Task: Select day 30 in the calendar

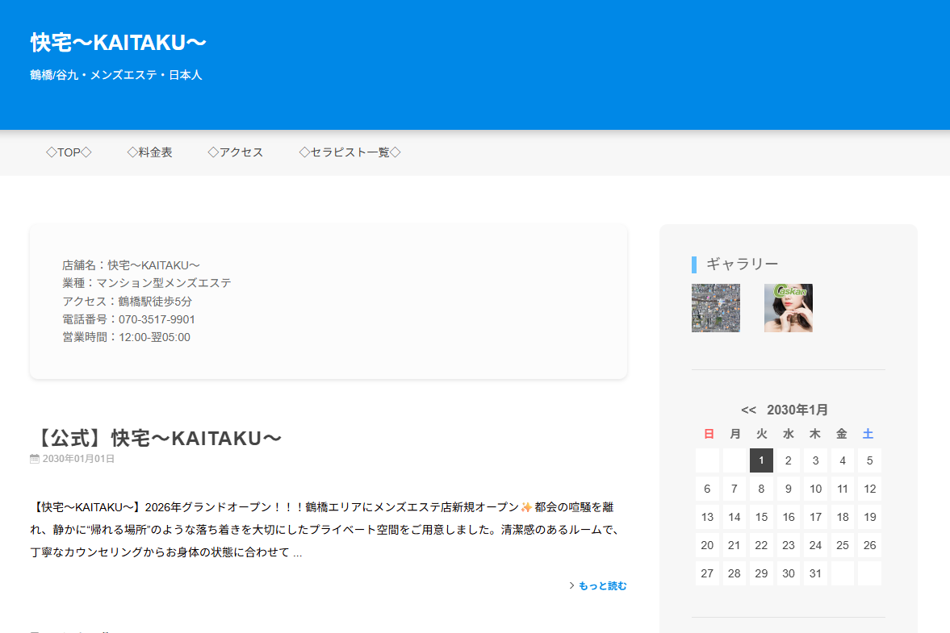Action: pos(789,573)
